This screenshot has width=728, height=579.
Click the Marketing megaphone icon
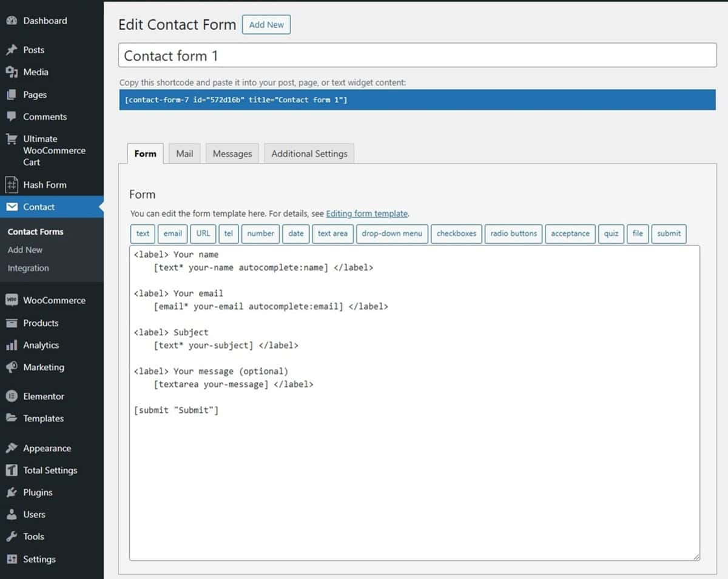tap(12, 367)
